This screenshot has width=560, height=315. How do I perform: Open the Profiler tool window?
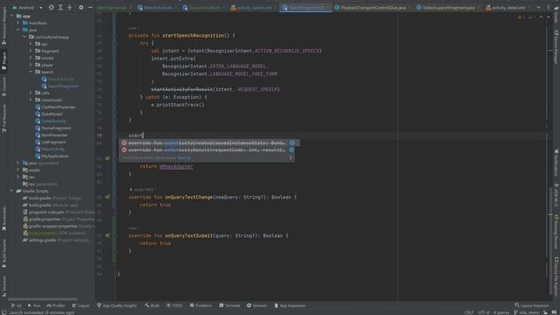[56, 305]
